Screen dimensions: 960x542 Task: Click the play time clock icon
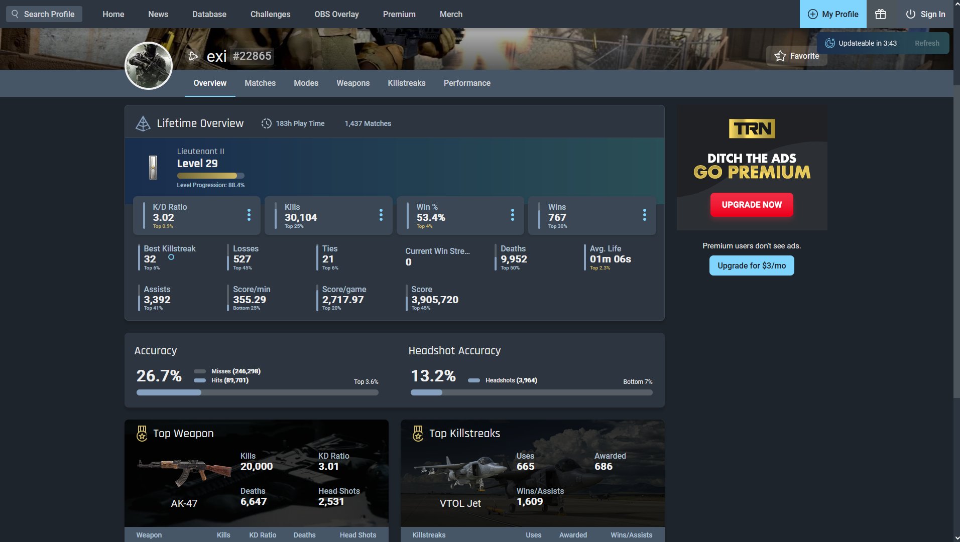point(266,123)
